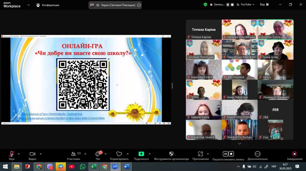This screenshot has height=171, width=306.
Task: Select Ігор video tile
Action: 276,130
